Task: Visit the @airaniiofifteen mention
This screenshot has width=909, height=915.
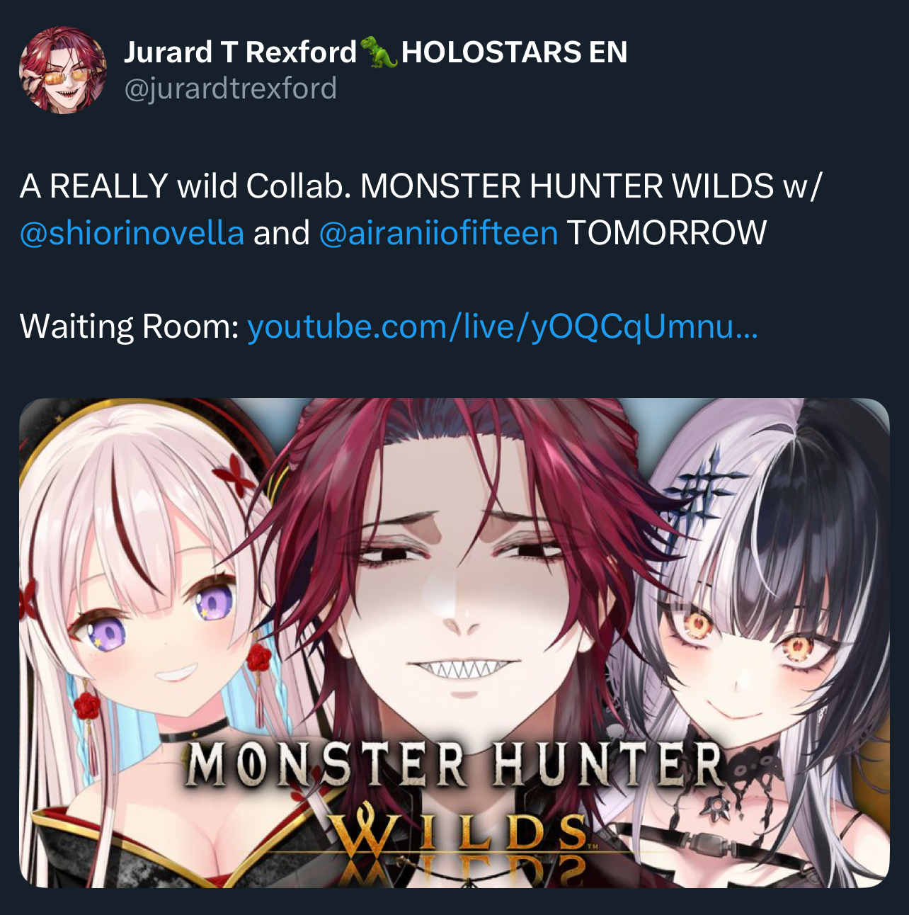Action: point(438,233)
